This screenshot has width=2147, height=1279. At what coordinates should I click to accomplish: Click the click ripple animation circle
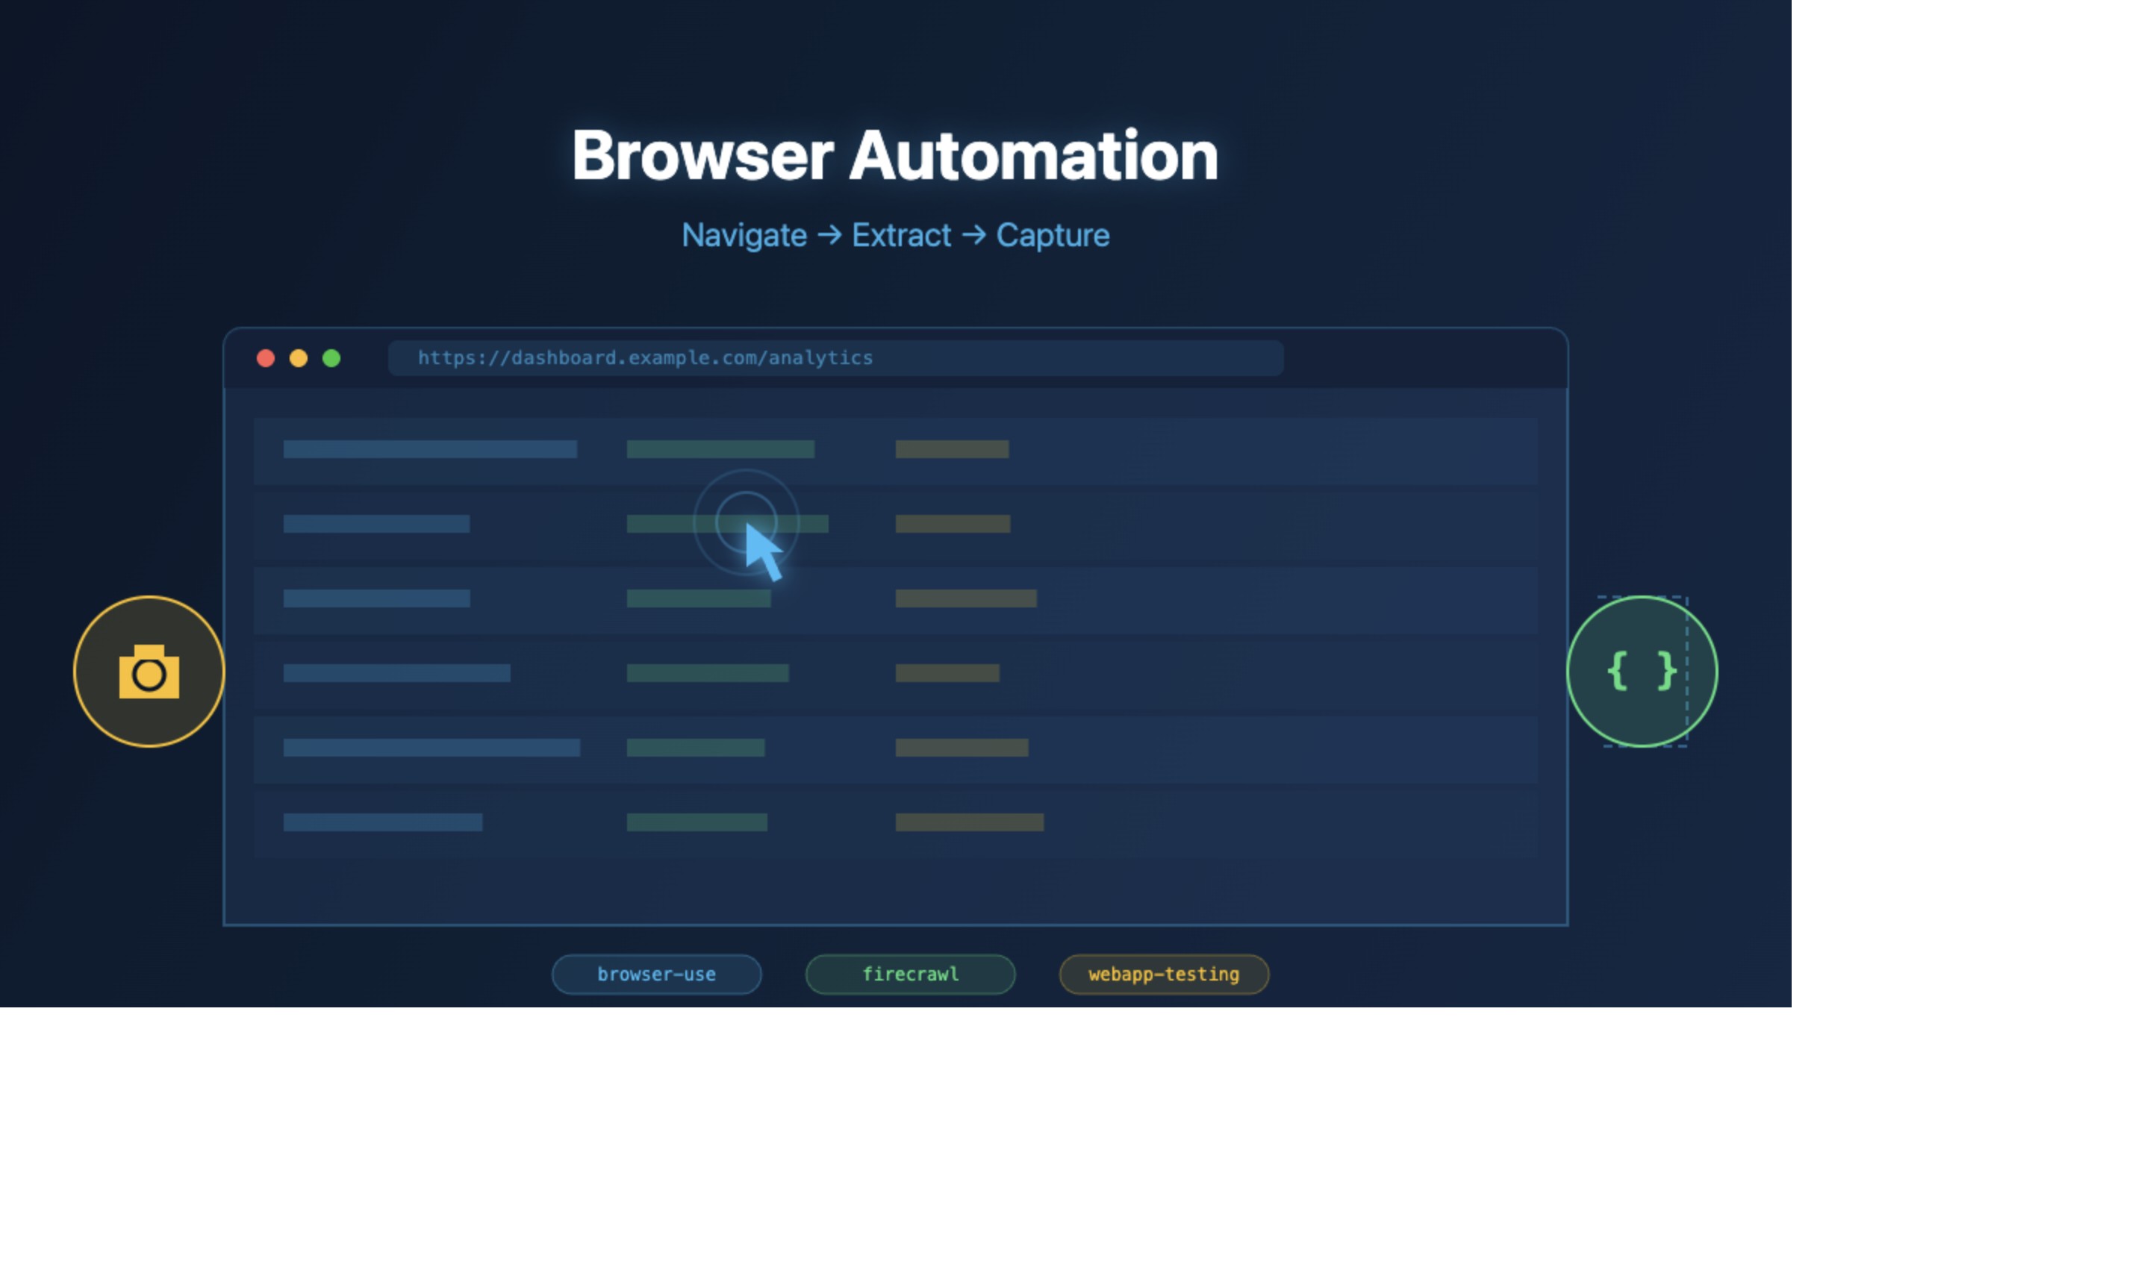click(x=747, y=522)
